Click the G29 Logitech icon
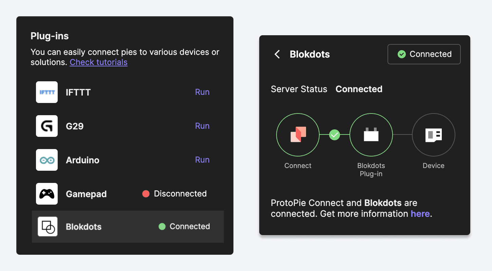The width and height of the screenshot is (492, 271). tap(46, 126)
